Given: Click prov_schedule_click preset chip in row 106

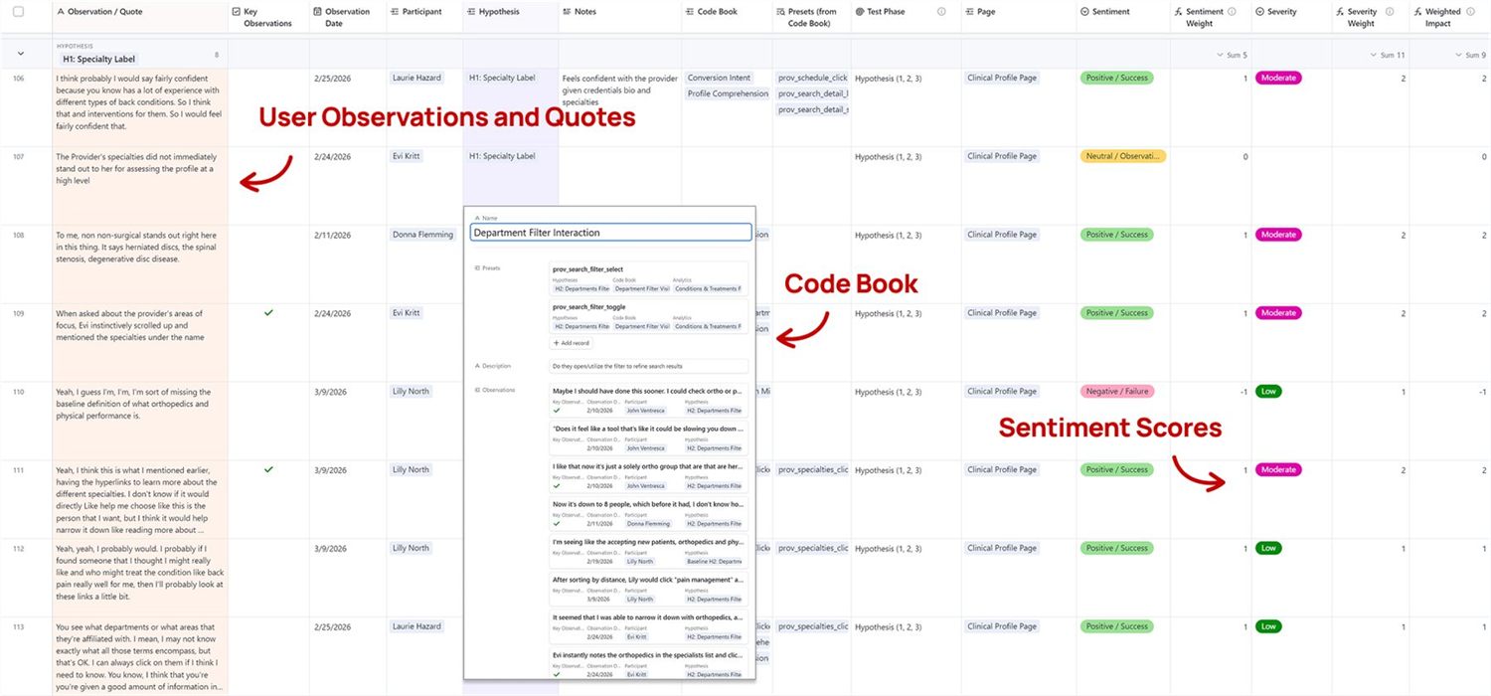Looking at the screenshot, I should tap(812, 78).
